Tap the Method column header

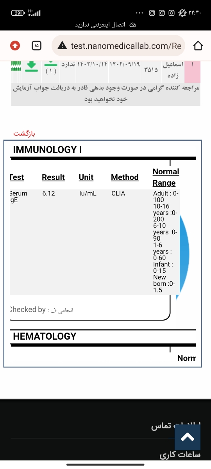coord(125,177)
